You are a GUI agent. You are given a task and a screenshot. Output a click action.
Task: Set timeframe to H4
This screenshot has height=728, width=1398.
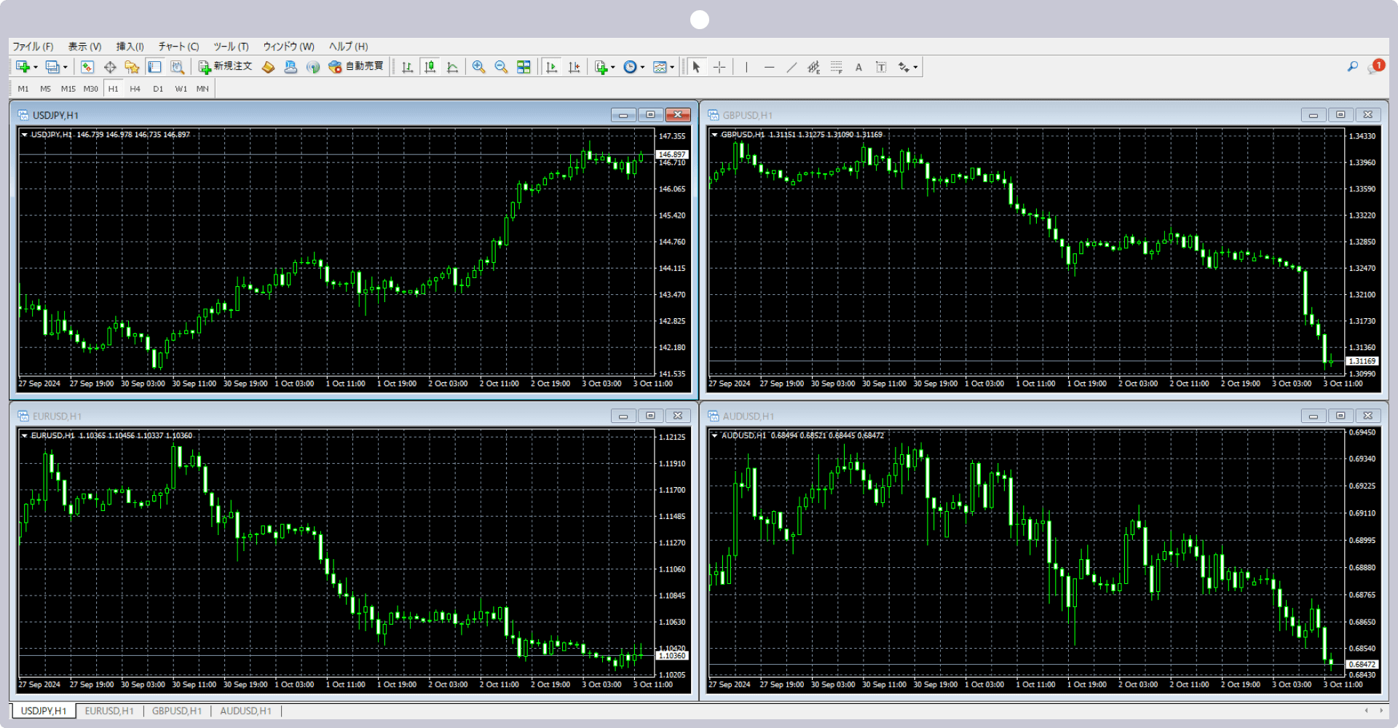135,89
